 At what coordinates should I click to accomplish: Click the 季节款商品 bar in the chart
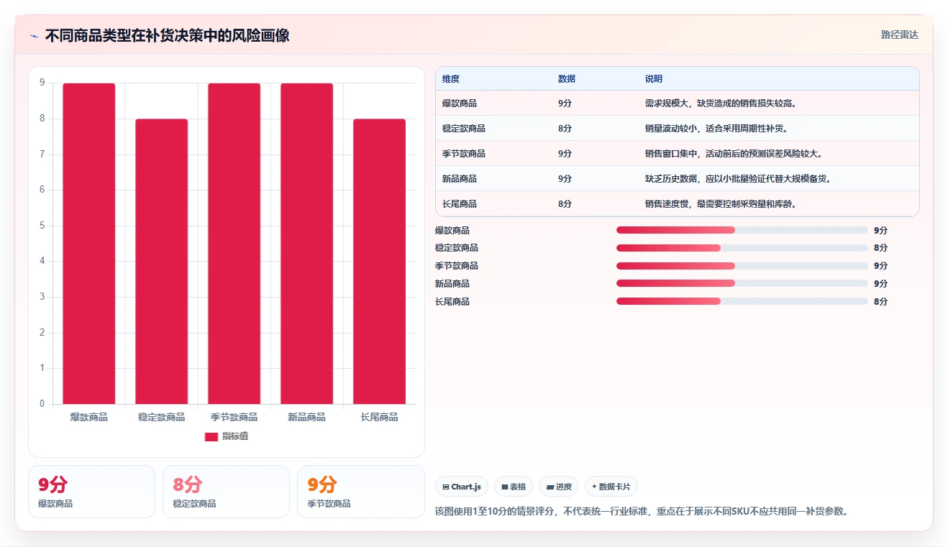[234, 244]
